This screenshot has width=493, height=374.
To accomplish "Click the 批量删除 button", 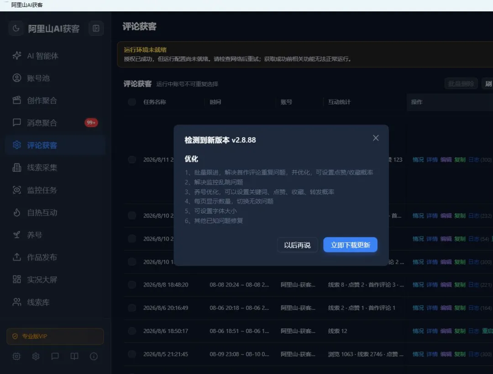I will [x=461, y=84].
